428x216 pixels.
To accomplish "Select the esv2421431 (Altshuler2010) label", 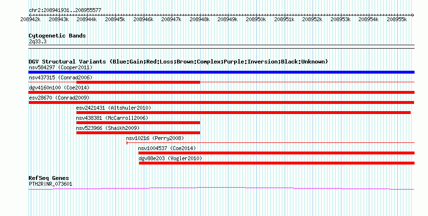I will point(113,108).
